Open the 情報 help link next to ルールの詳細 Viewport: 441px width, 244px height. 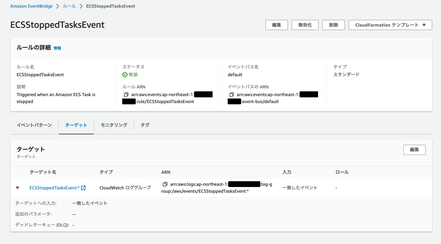click(57, 48)
